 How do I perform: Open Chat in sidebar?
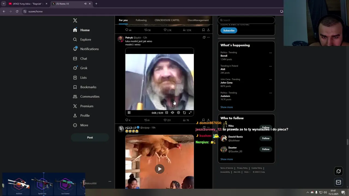pos(80,59)
